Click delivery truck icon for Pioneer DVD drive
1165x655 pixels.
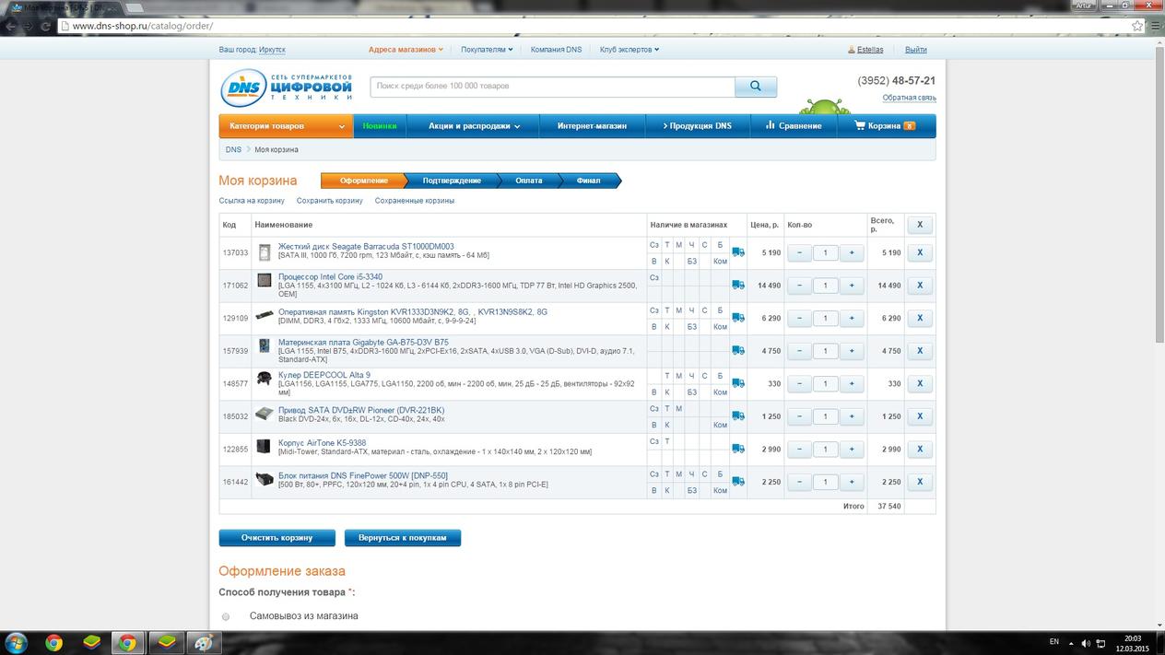(x=738, y=416)
